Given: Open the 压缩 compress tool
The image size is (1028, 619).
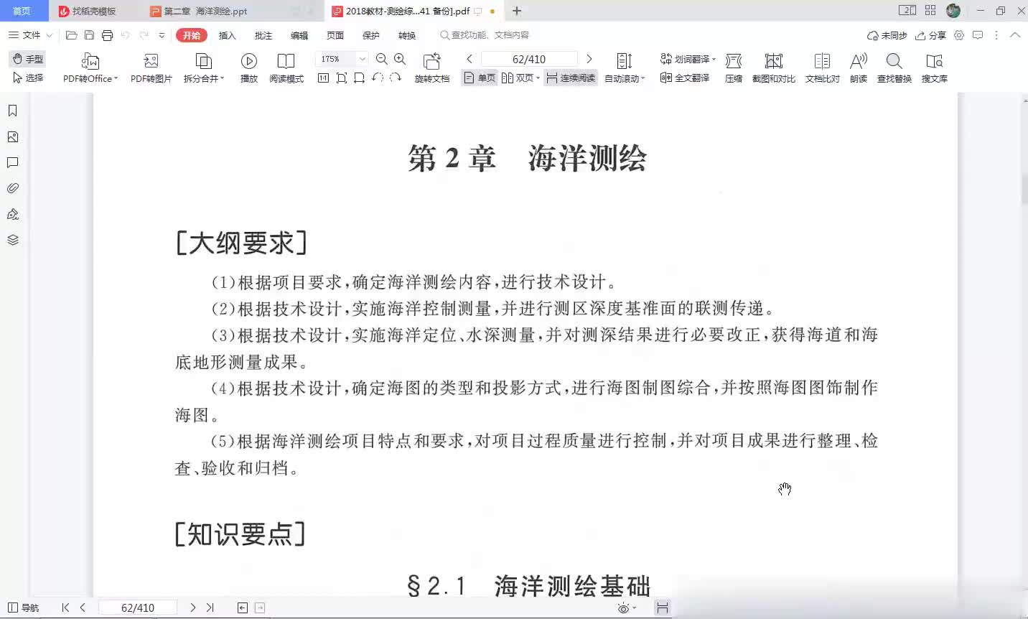Looking at the screenshot, I should coord(733,61).
